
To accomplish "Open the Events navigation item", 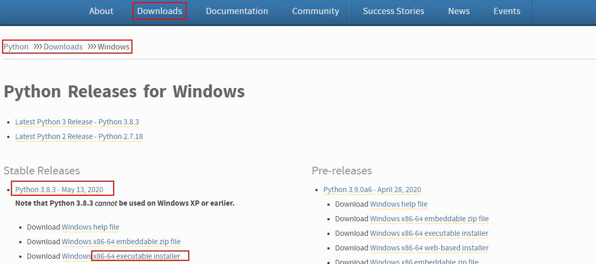I will [x=507, y=11].
